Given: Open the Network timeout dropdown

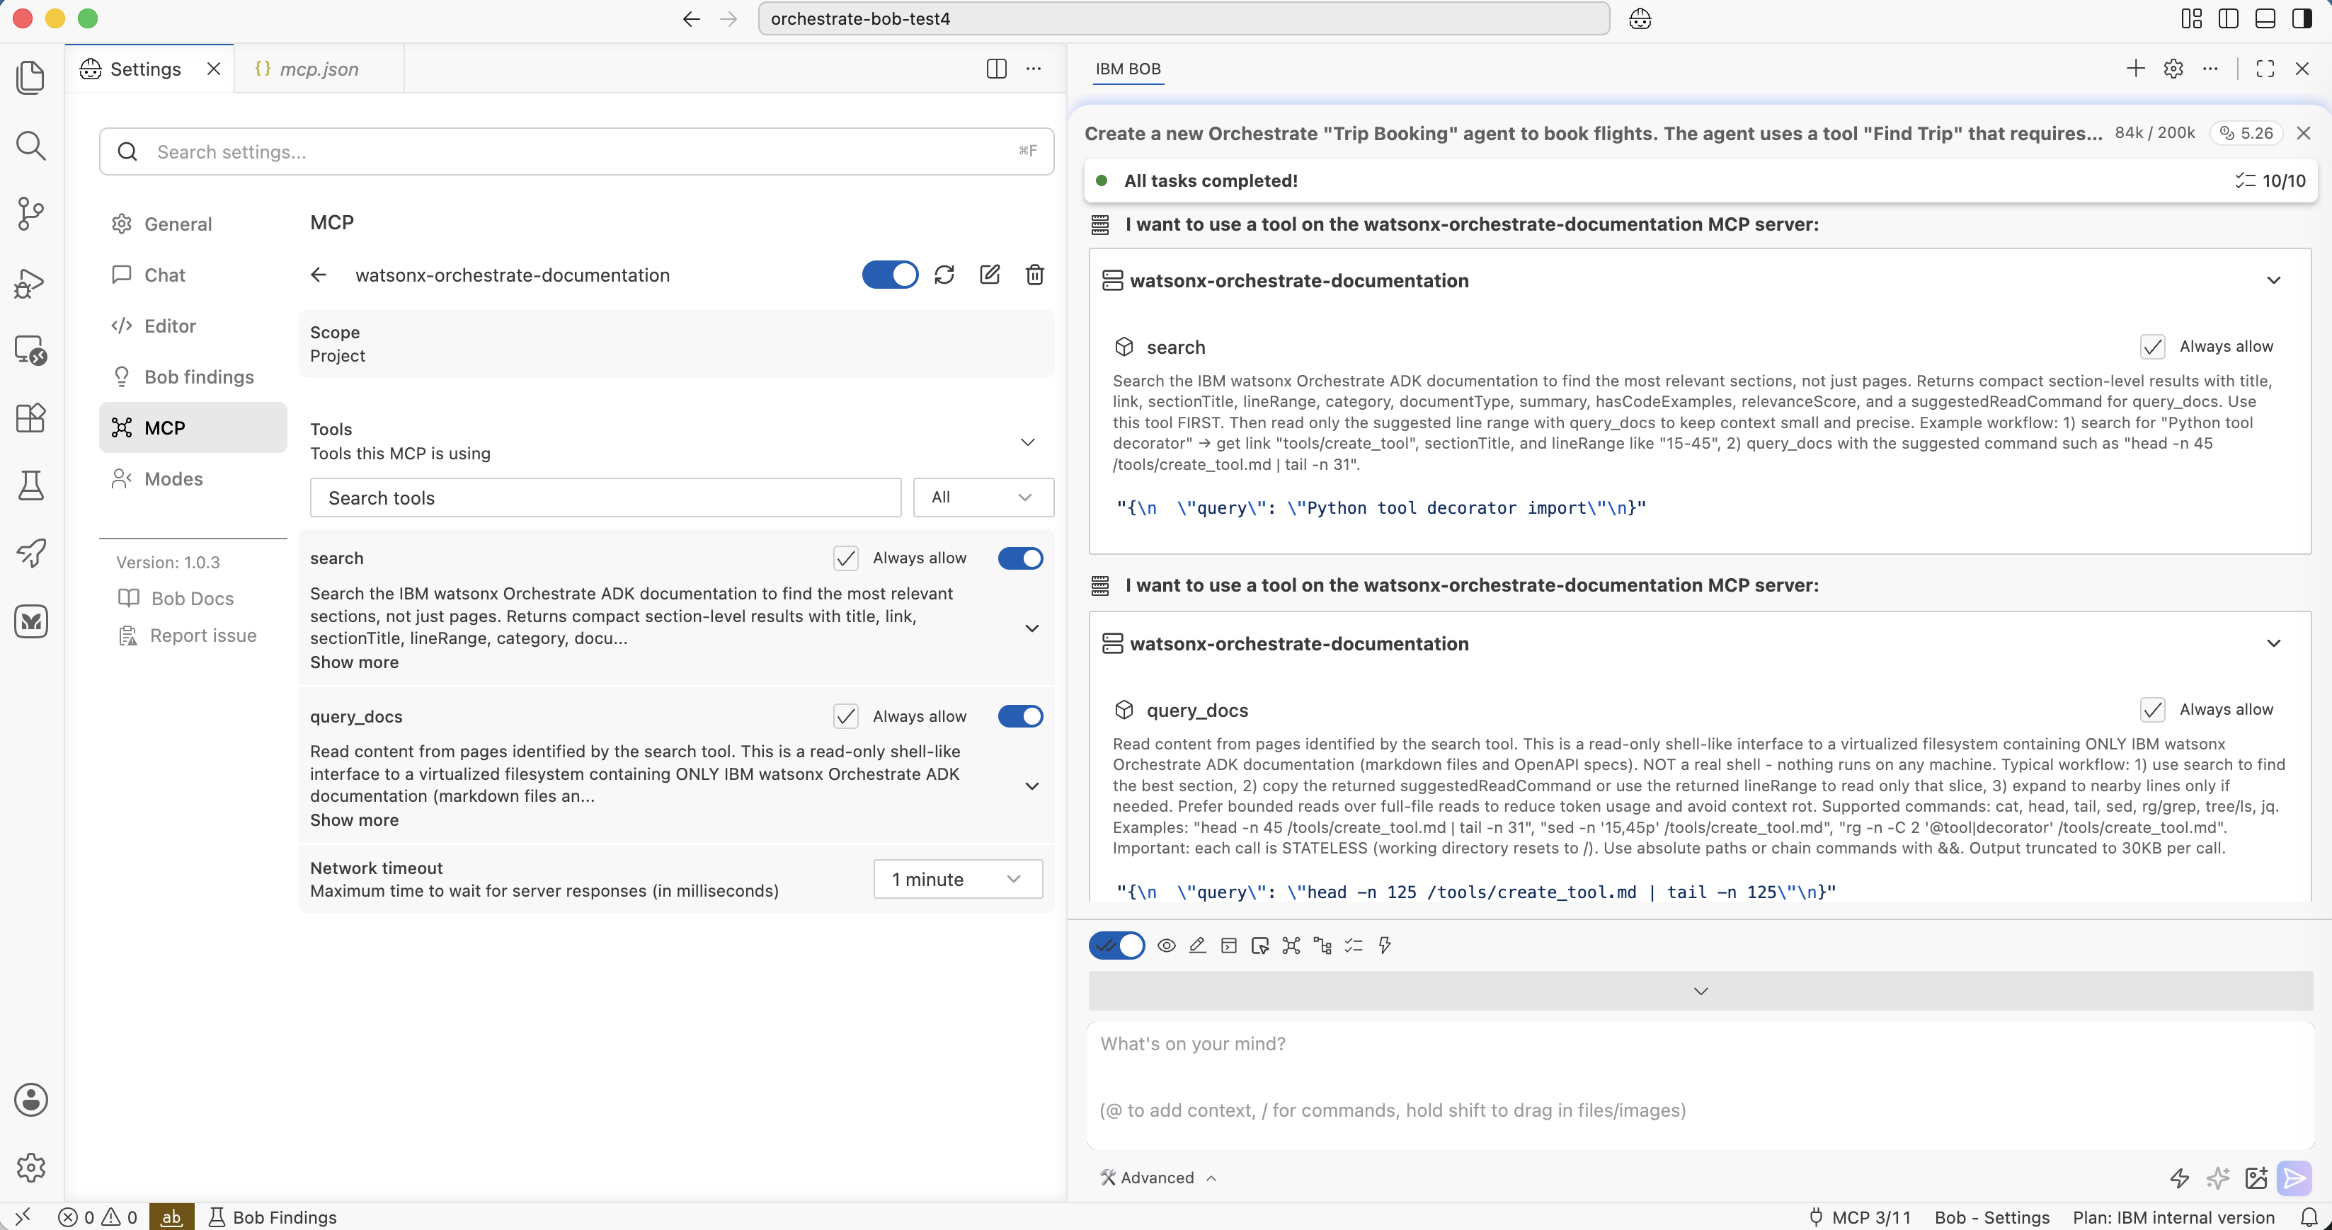Looking at the screenshot, I should tap(958, 879).
